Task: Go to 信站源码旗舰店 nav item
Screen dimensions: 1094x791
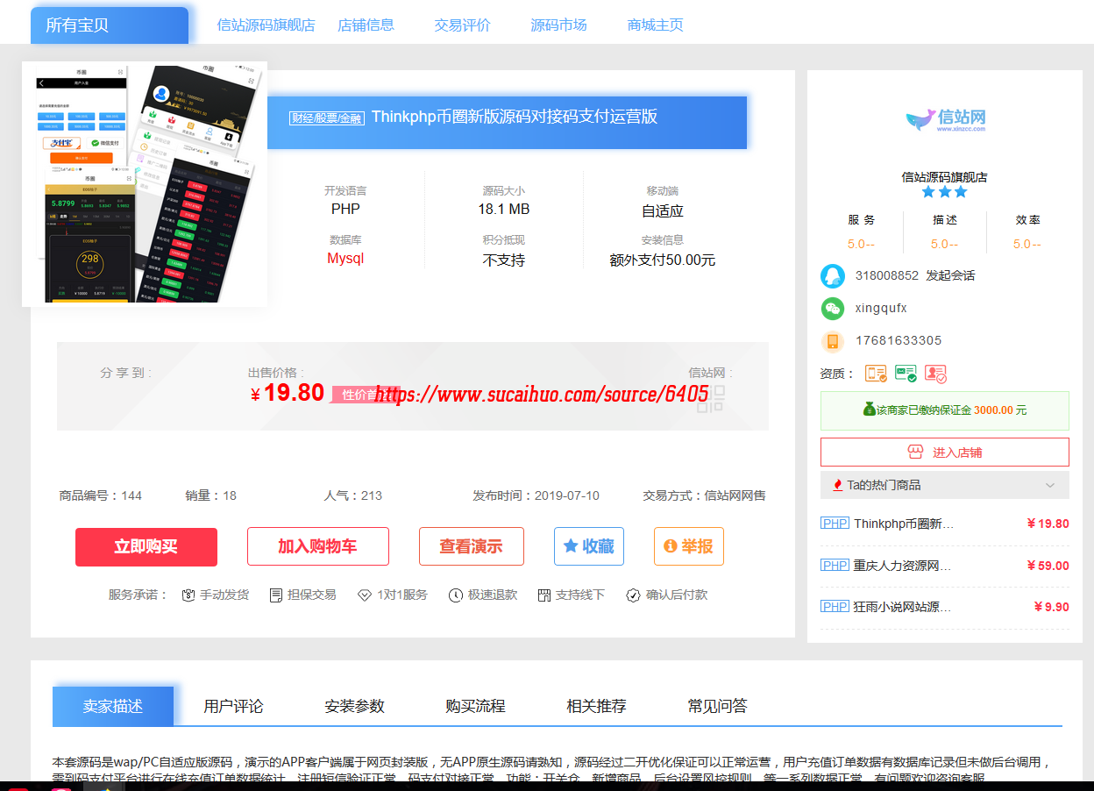Action: click(266, 25)
